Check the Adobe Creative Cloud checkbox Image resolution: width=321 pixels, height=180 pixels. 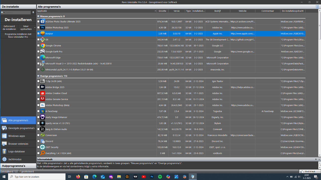coord(38,93)
